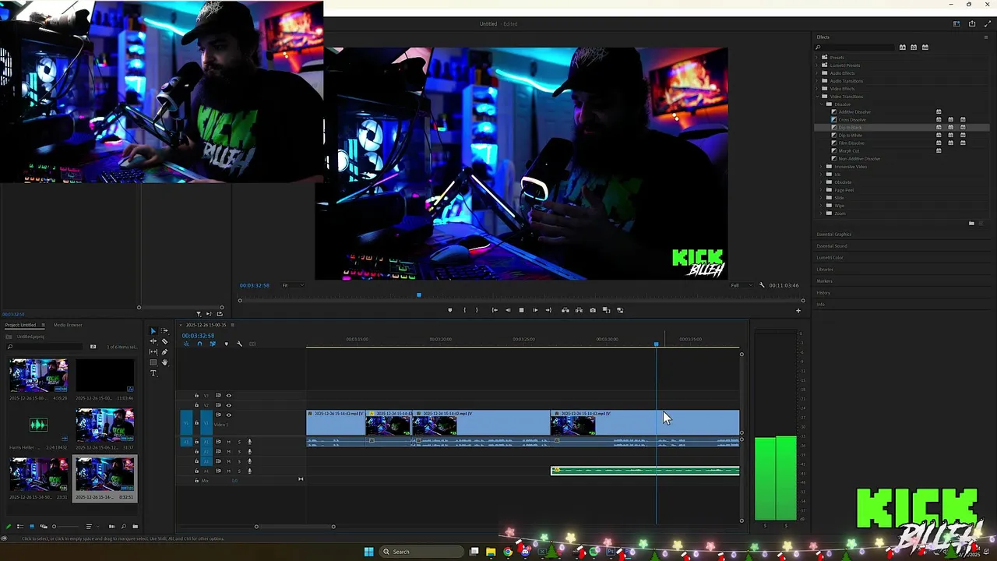Collapse the Dissolve folder
Image resolution: width=997 pixels, height=561 pixels.
pyautogui.click(x=823, y=104)
